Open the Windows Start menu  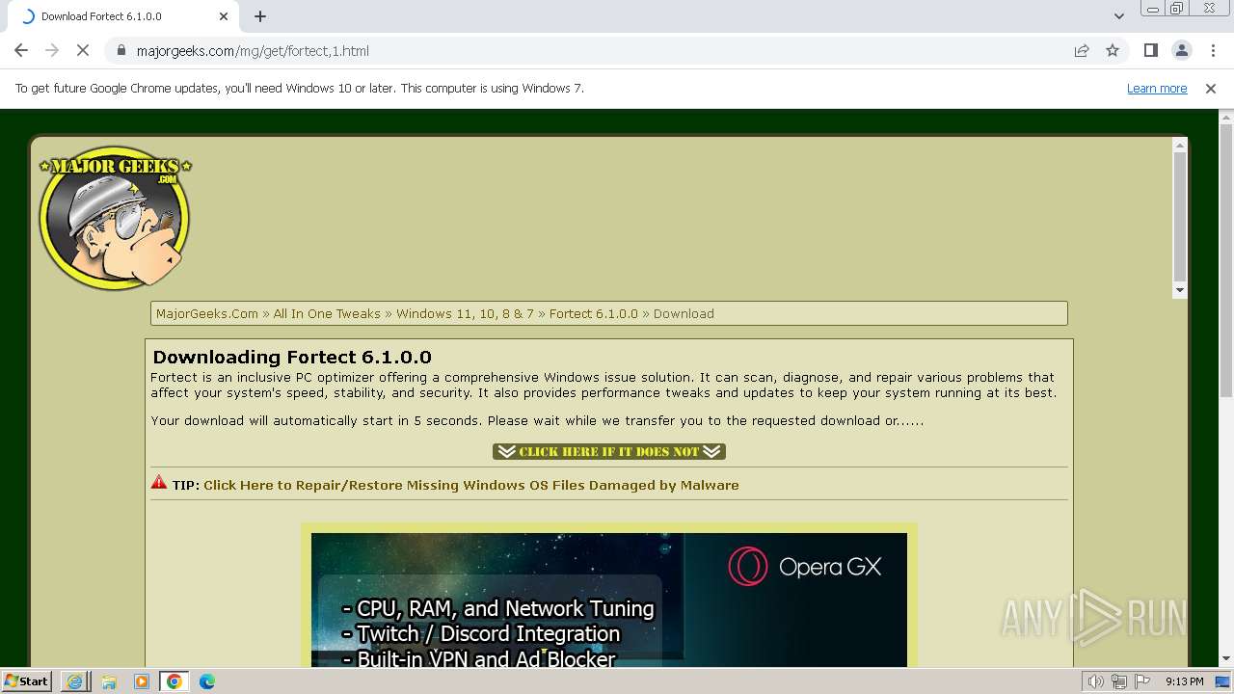click(x=27, y=681)
